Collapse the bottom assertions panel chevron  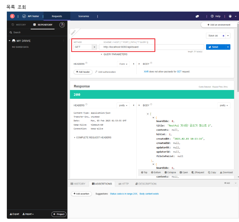click(236, 183)
